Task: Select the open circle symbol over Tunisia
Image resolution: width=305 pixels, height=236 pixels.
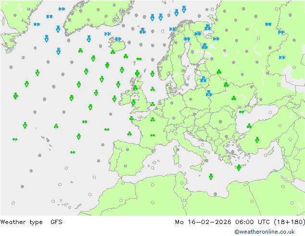Action: [x=182, y=183]
